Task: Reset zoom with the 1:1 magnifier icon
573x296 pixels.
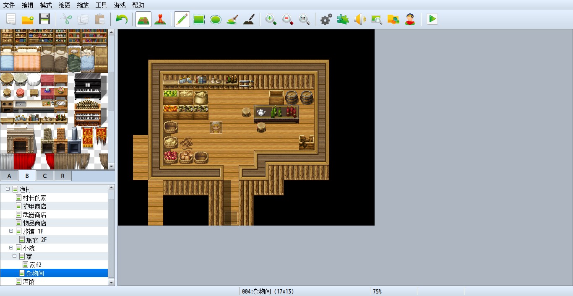Action: 305,19
